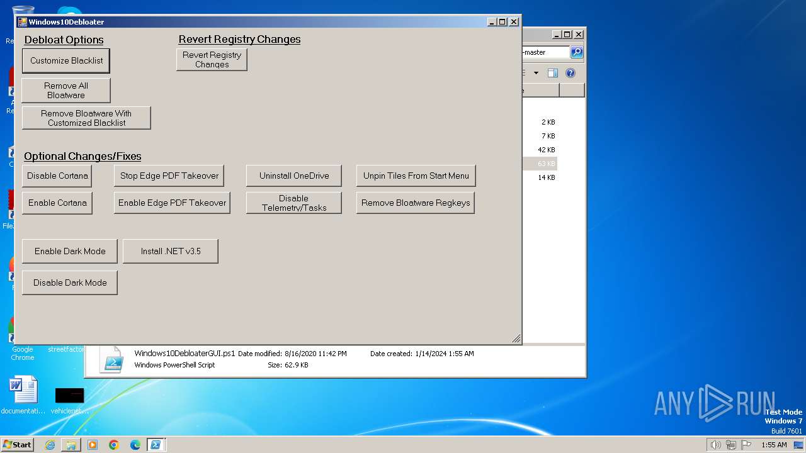Select the 63 KB file row in Explorer

540,164
